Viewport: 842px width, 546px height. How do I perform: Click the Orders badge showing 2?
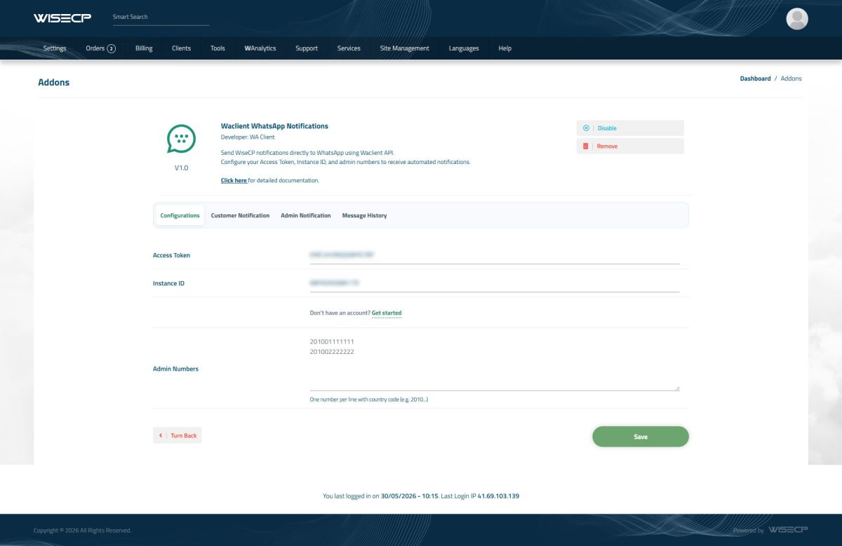[x=111, y=48]
